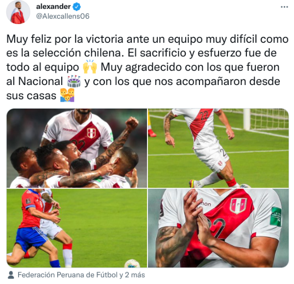Click the family emoji after sus casas

[x=67, y=95]
